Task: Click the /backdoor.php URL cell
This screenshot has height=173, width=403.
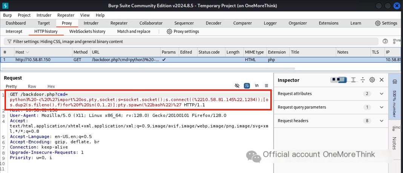Action: 125,60
